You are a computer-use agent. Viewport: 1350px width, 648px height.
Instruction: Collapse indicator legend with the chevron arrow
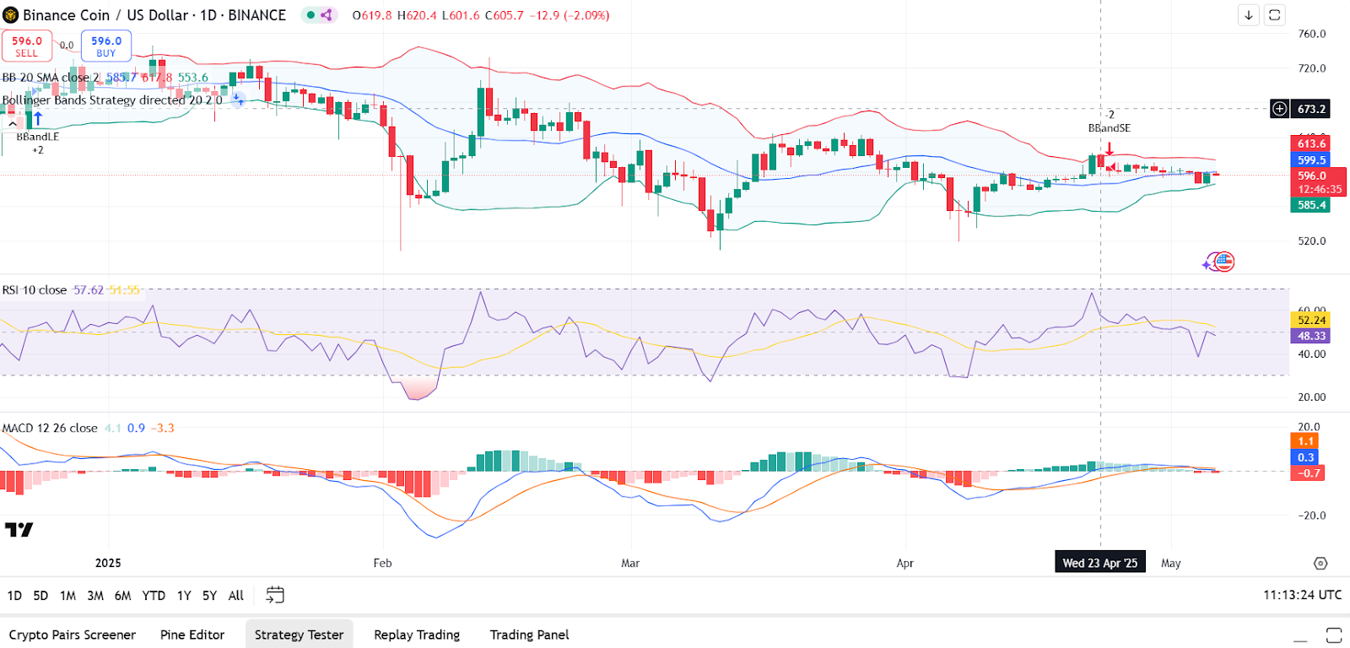[12, 124]
